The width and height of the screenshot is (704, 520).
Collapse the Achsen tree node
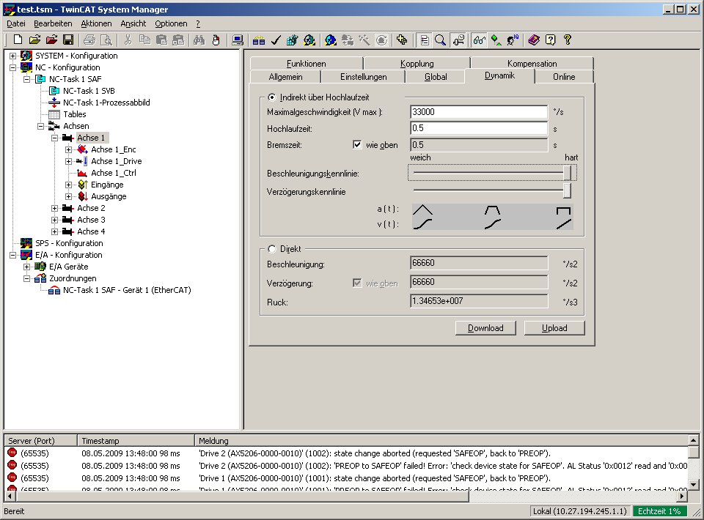[x=41, y=127]
